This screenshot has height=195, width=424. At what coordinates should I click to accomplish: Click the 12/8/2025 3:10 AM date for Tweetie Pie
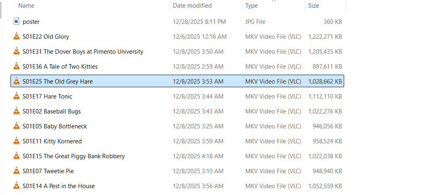[x=198, y=171]
